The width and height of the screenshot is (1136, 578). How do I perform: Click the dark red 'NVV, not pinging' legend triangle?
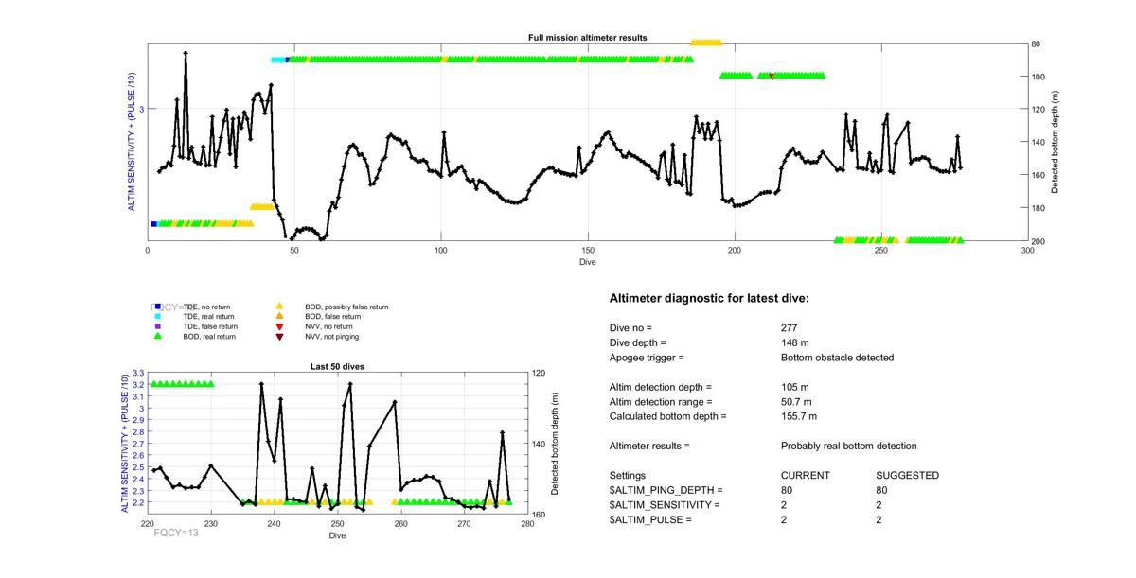click(x=279, y=336)
